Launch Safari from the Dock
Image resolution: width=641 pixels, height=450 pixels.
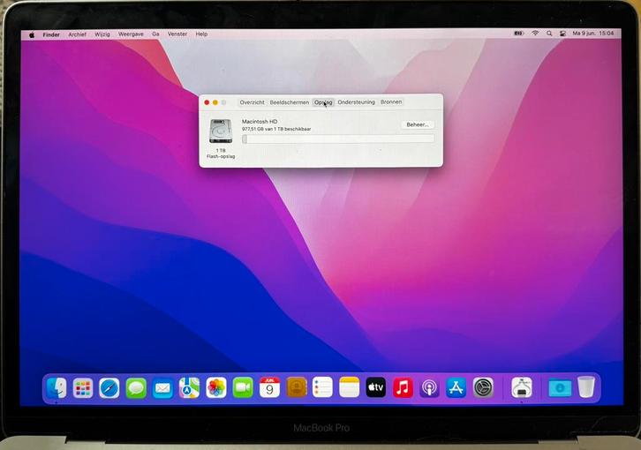[x=109, y=388]
